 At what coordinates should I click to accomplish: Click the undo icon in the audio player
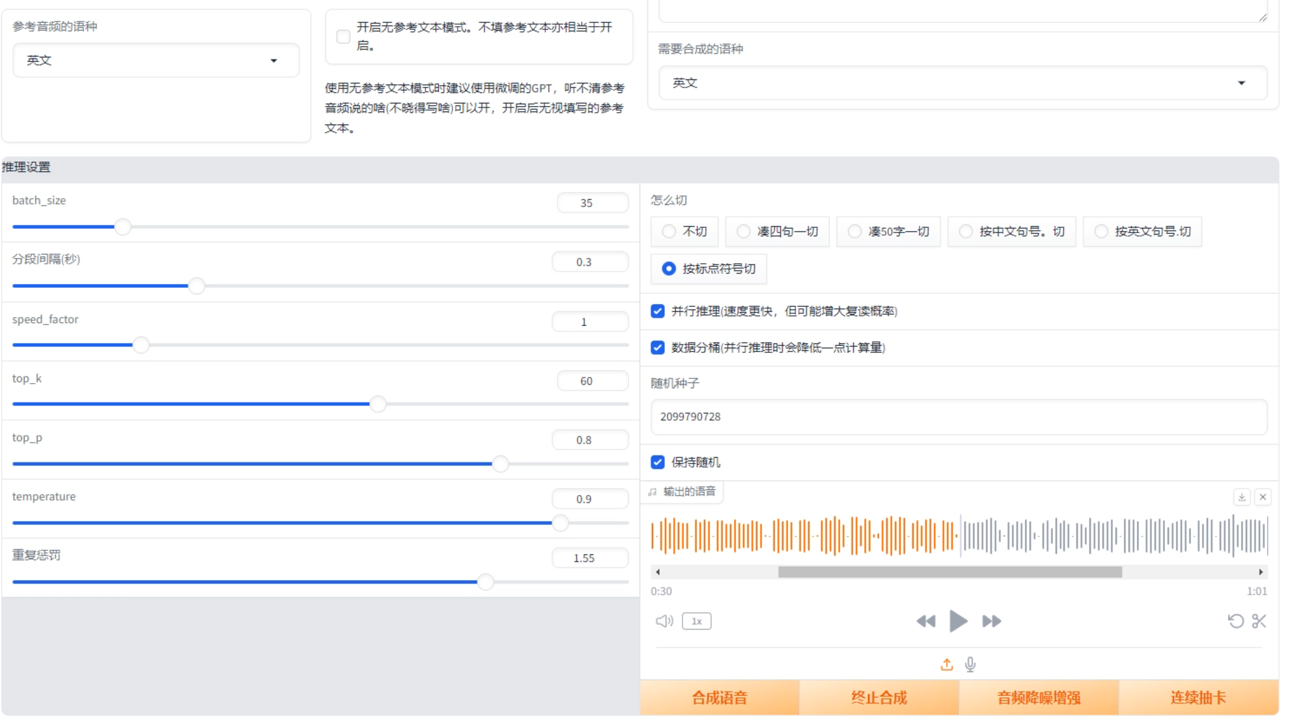tap(1235, 621)
